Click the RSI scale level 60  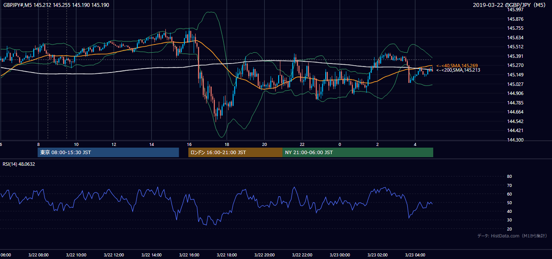[x=509, y=194]
